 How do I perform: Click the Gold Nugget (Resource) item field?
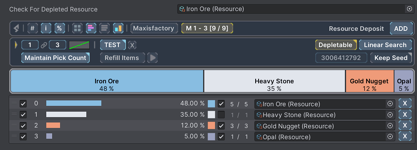pos(324,126)
